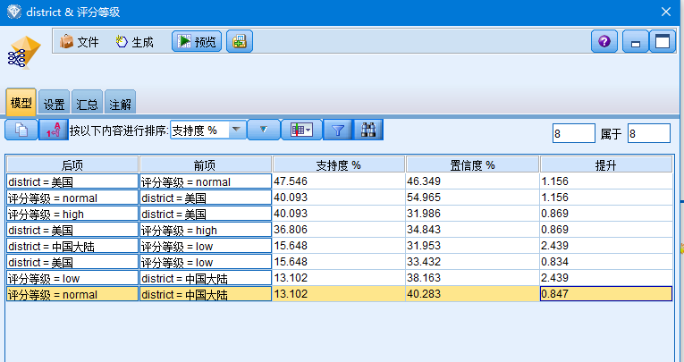Switch to the 汇总 tab
Screen dimensions: 684x362
[87, 104]
